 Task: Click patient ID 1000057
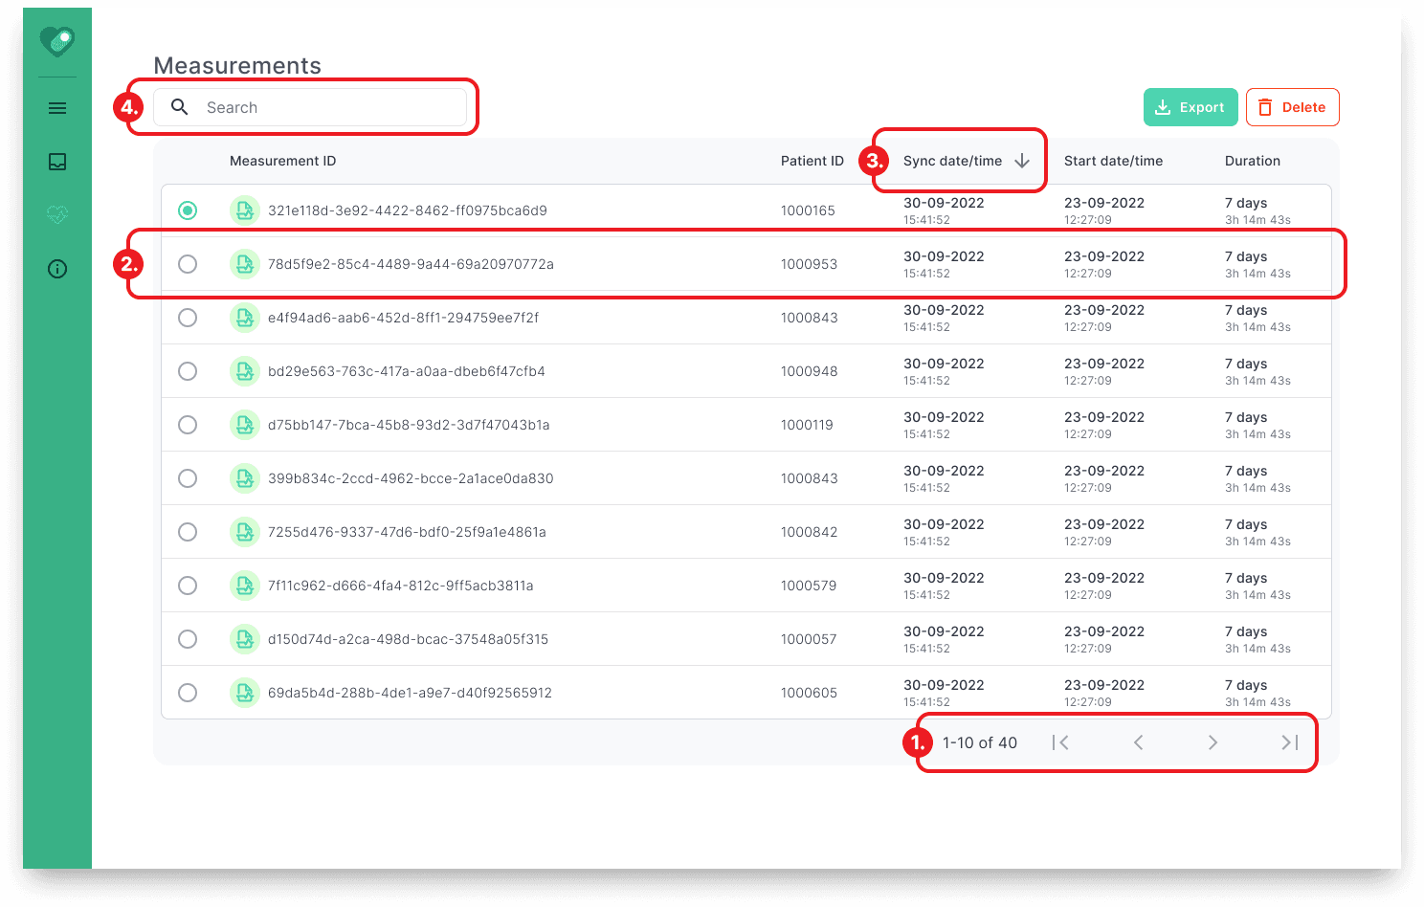coord(809,639)
